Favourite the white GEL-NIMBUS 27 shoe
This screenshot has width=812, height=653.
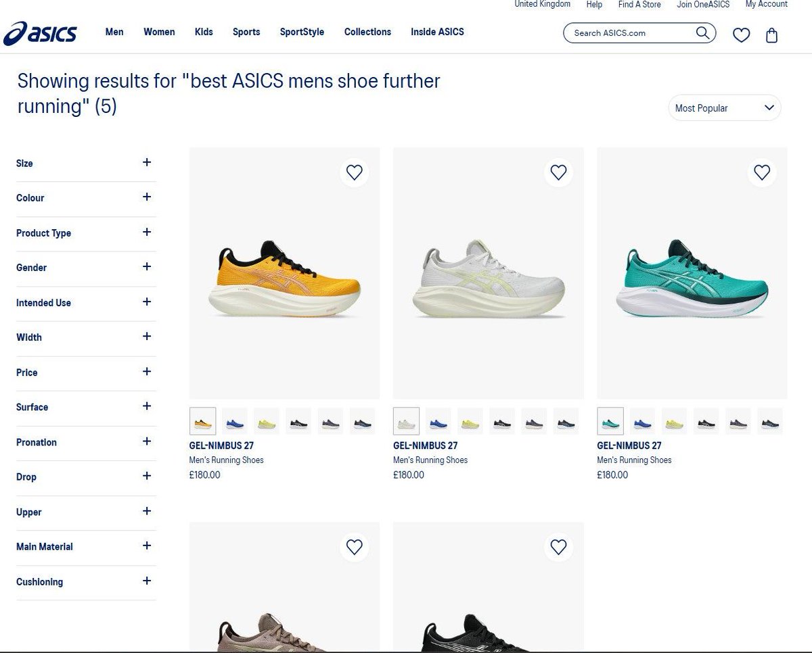(x=558, y=172)
